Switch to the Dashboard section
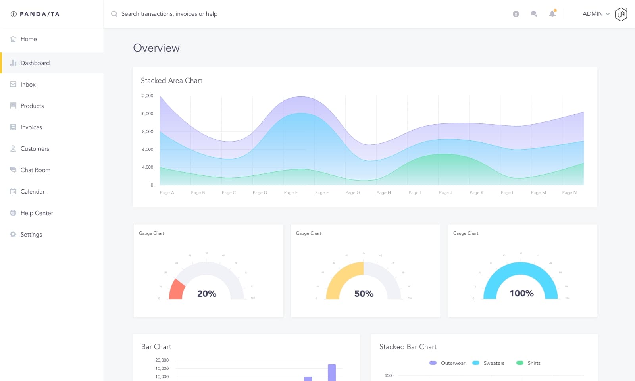Image resolution: width=635 pixels, height=381 pixels. coord(35,63)
